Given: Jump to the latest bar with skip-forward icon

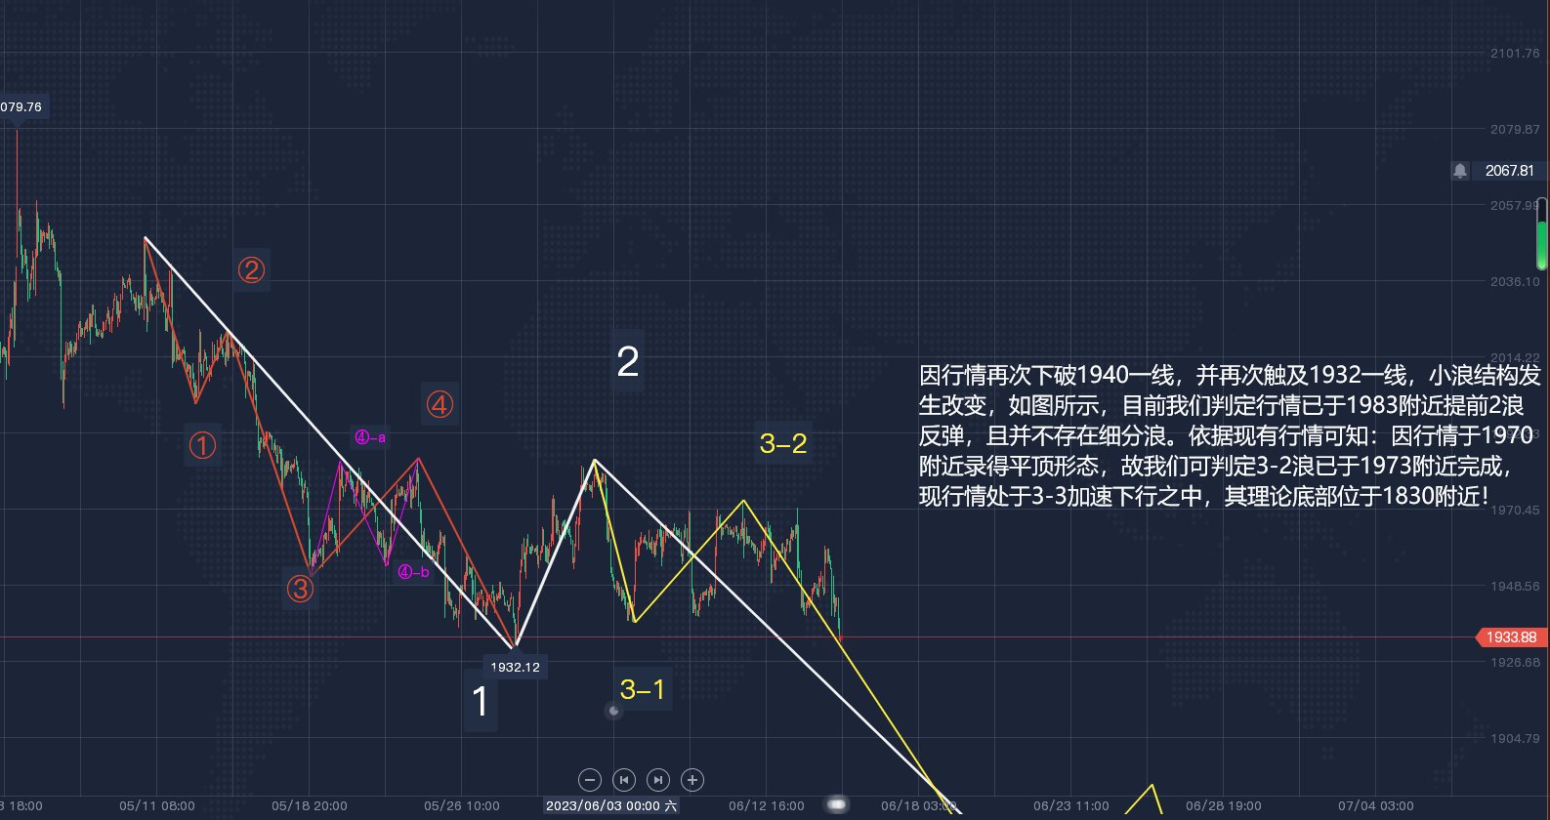Looking at the screenshot, I should (658, 780).
